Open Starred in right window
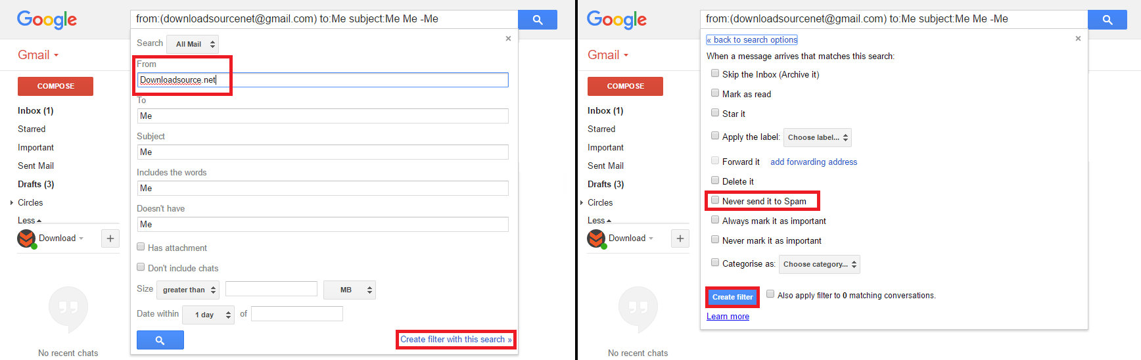Viewport: 1141px width, 360px height. (x=601, y=129)
